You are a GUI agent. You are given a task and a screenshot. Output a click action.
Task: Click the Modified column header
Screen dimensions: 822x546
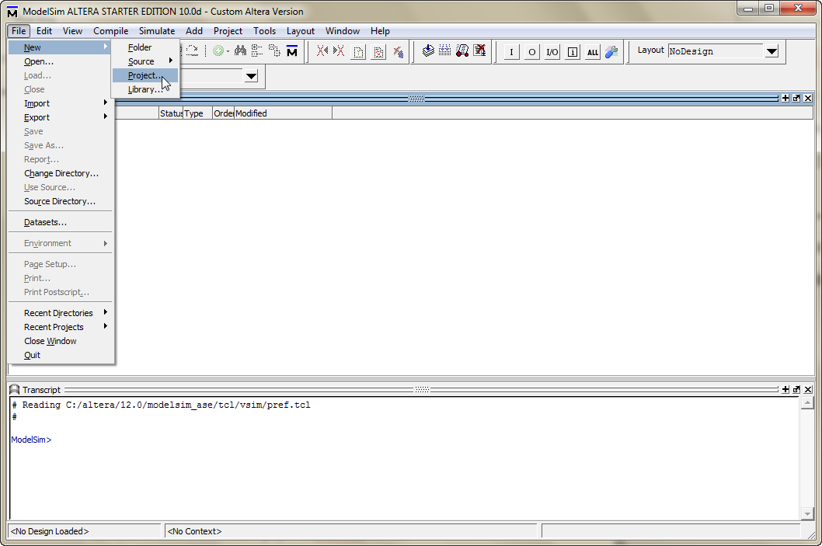coord(283,113)
